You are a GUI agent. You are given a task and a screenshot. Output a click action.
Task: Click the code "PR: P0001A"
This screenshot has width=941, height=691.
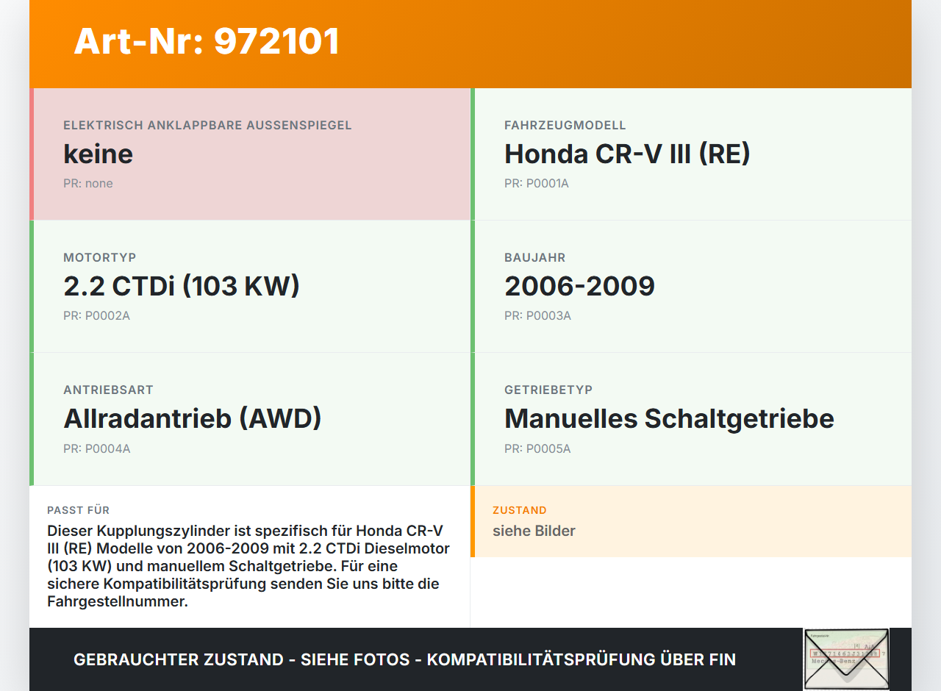[x=537, y=184]
